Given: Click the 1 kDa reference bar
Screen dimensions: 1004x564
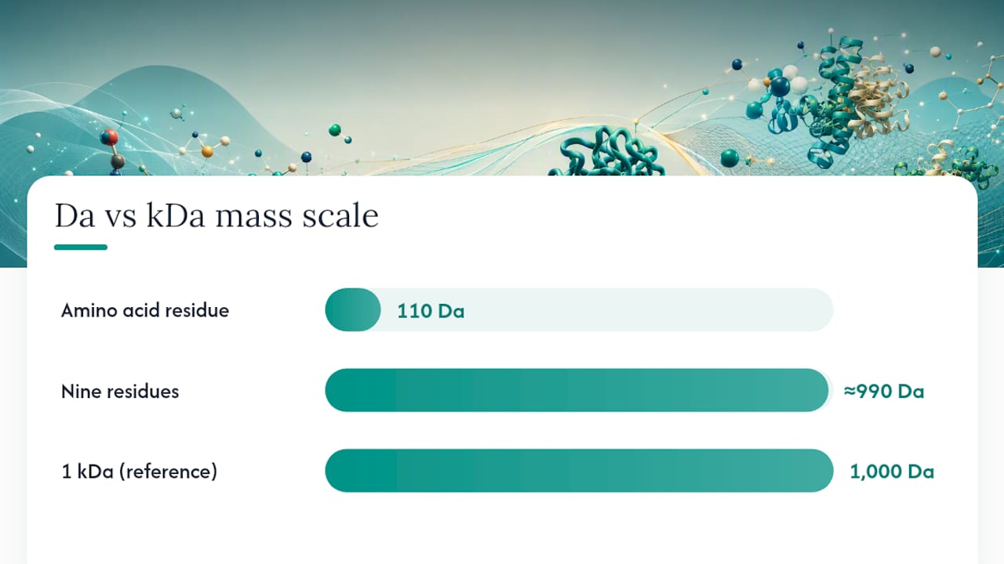Looking at the screenshot, I should point(579,471).
